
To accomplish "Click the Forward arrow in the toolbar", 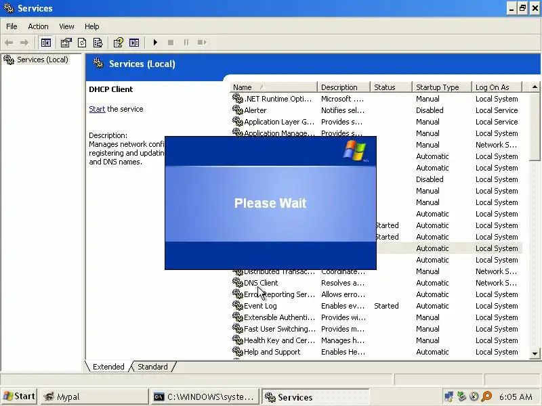I will tap(24, 43).
